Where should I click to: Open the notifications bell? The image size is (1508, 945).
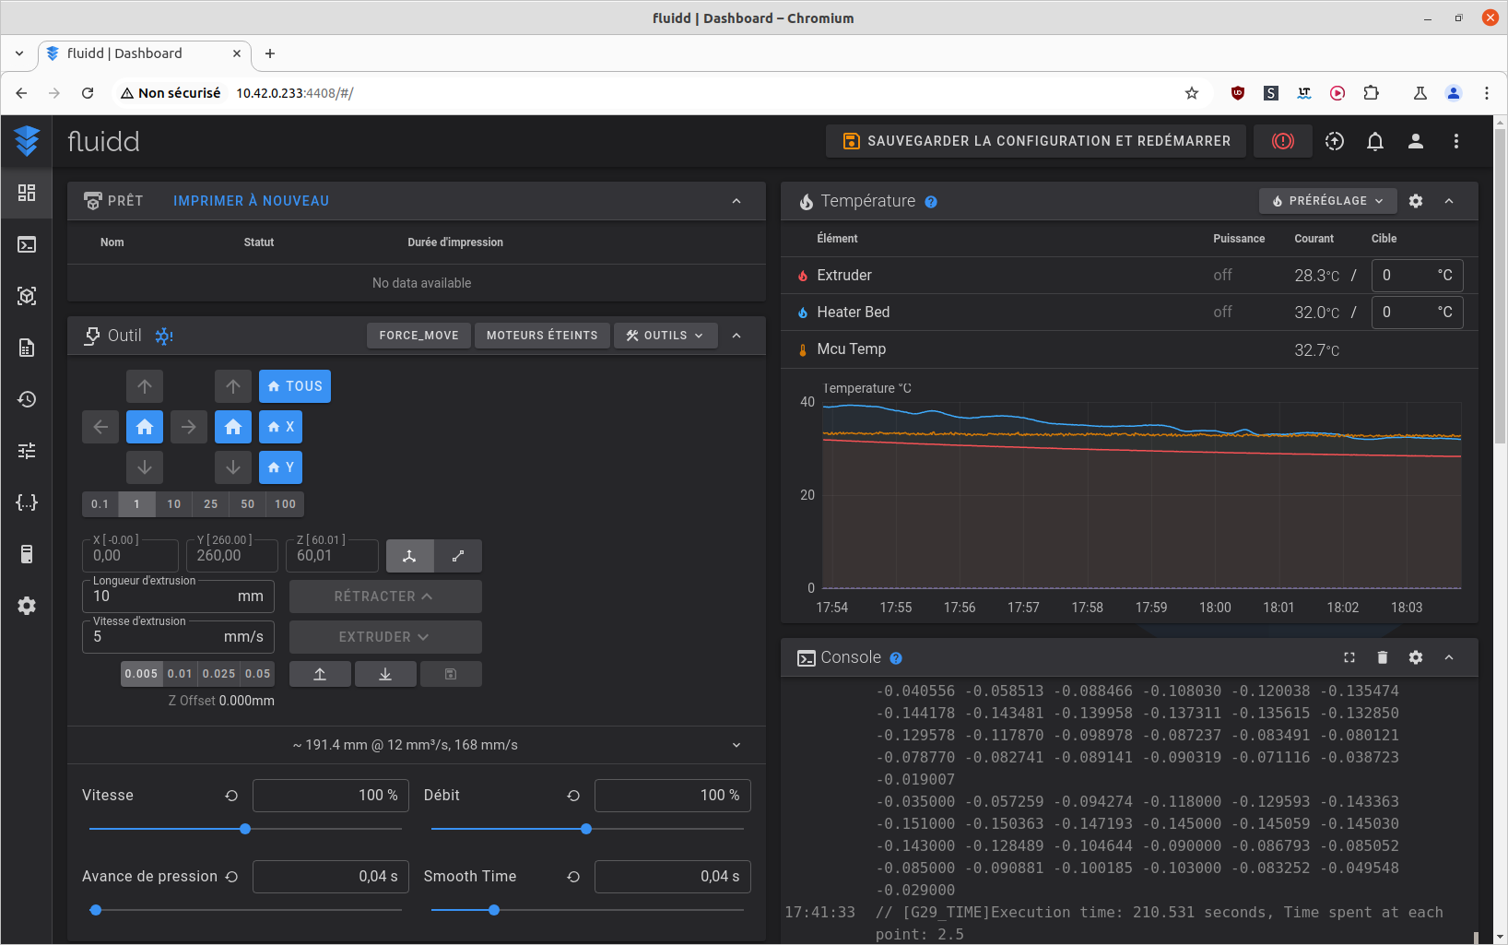tap(1374, 141)
